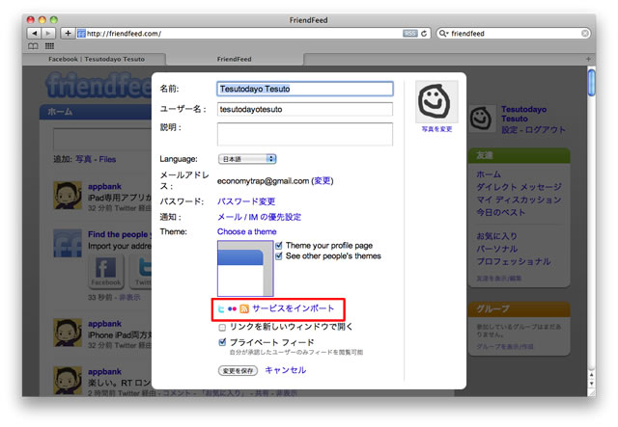Click the ログアウト link in the sidebar

click(x=545, y=130)
